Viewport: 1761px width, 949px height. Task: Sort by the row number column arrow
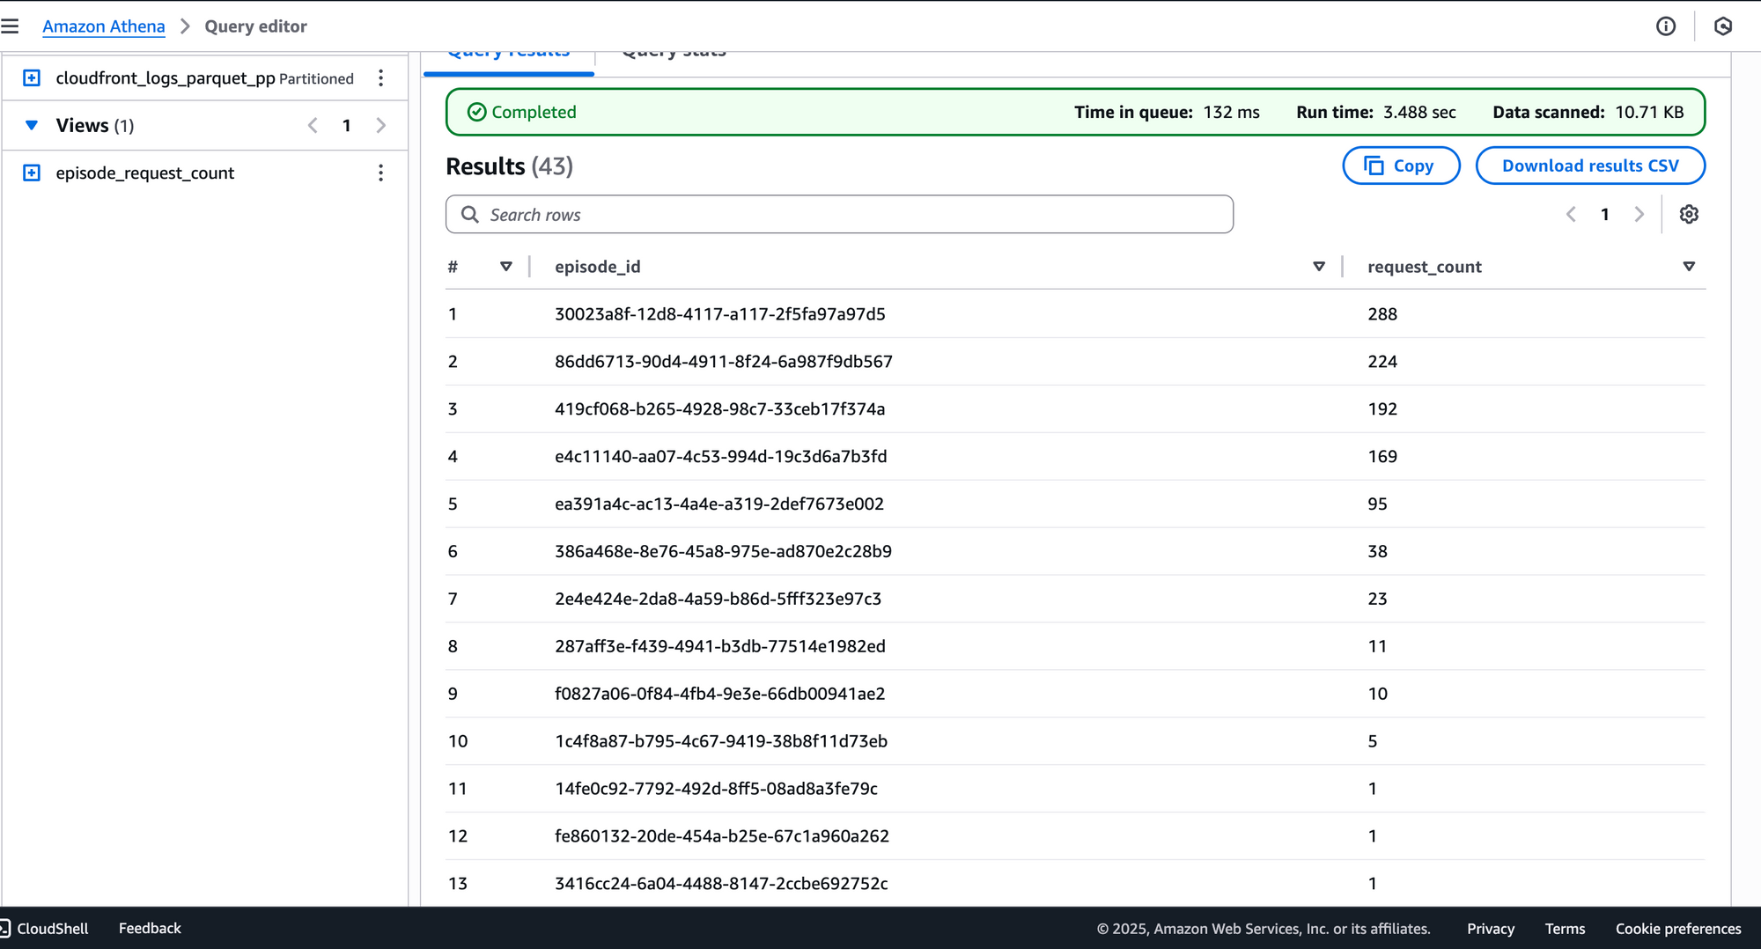[x=505, y=267]
